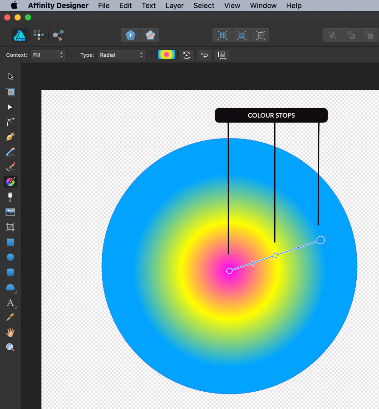Select the Vector Crop tool
Screen dimensions: 379x409
10,227
